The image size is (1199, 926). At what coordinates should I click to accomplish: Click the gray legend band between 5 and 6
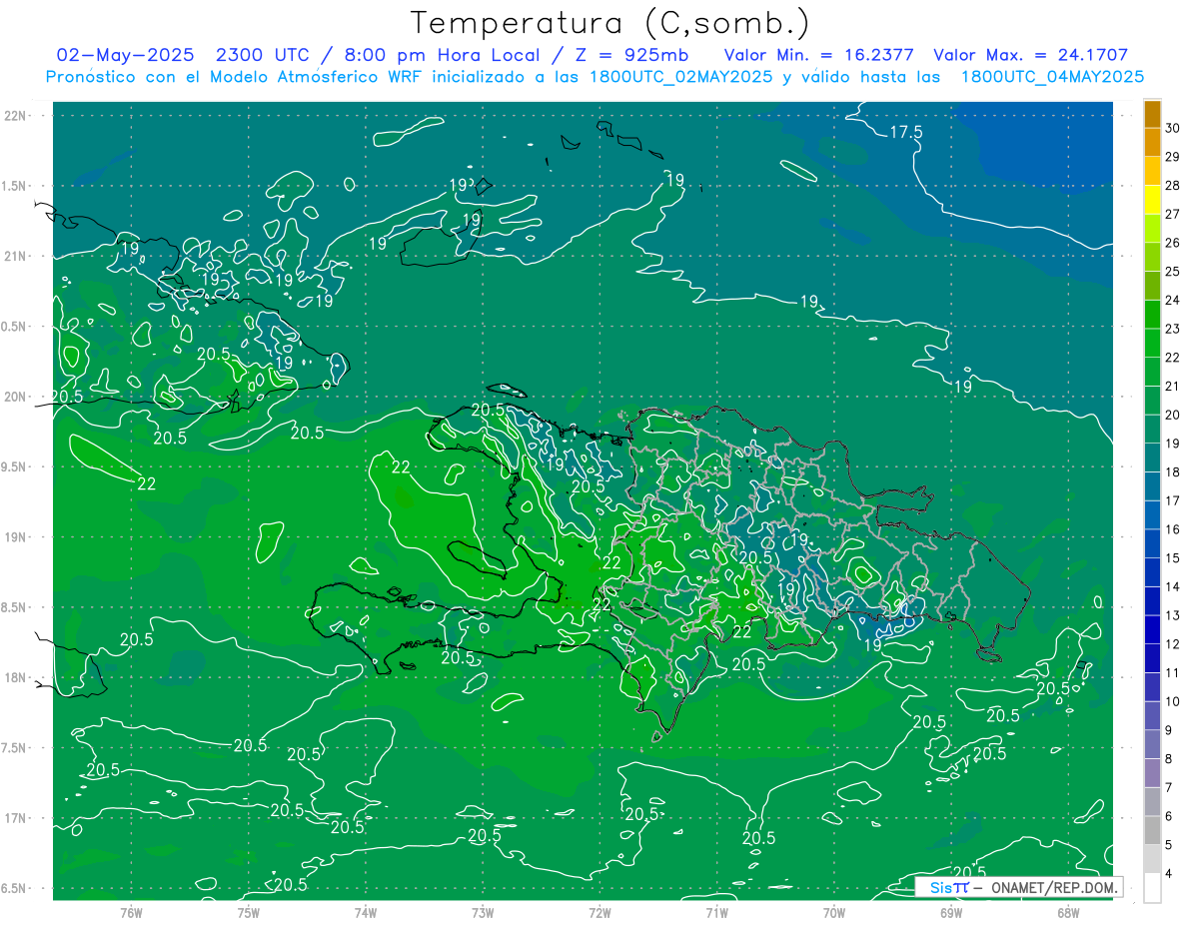[1152, 830]
